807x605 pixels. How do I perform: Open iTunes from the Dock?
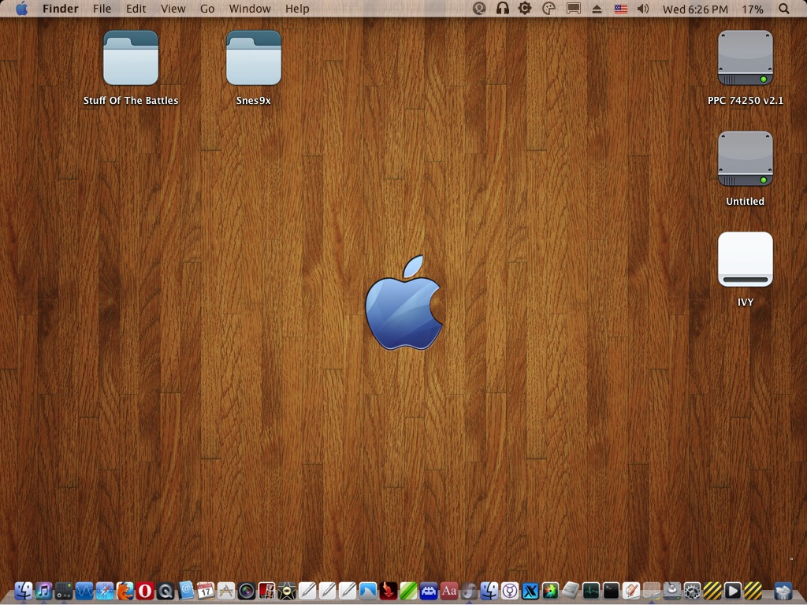[x=44, y=591]
